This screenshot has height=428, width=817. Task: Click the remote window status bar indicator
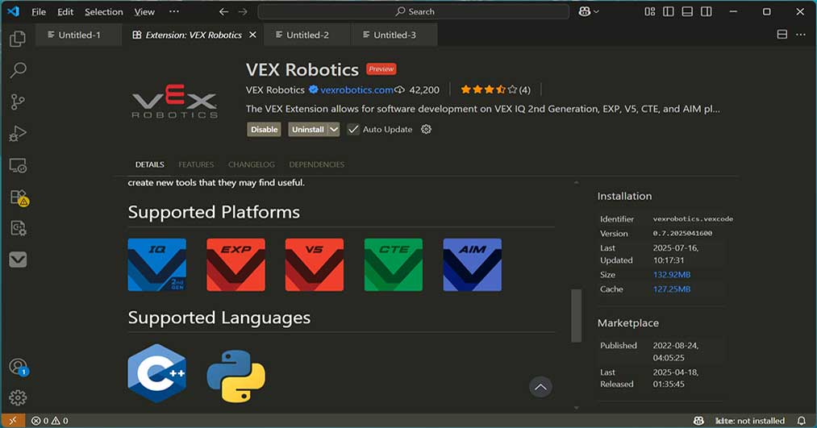pyautogui.click(x=13, y=421)
